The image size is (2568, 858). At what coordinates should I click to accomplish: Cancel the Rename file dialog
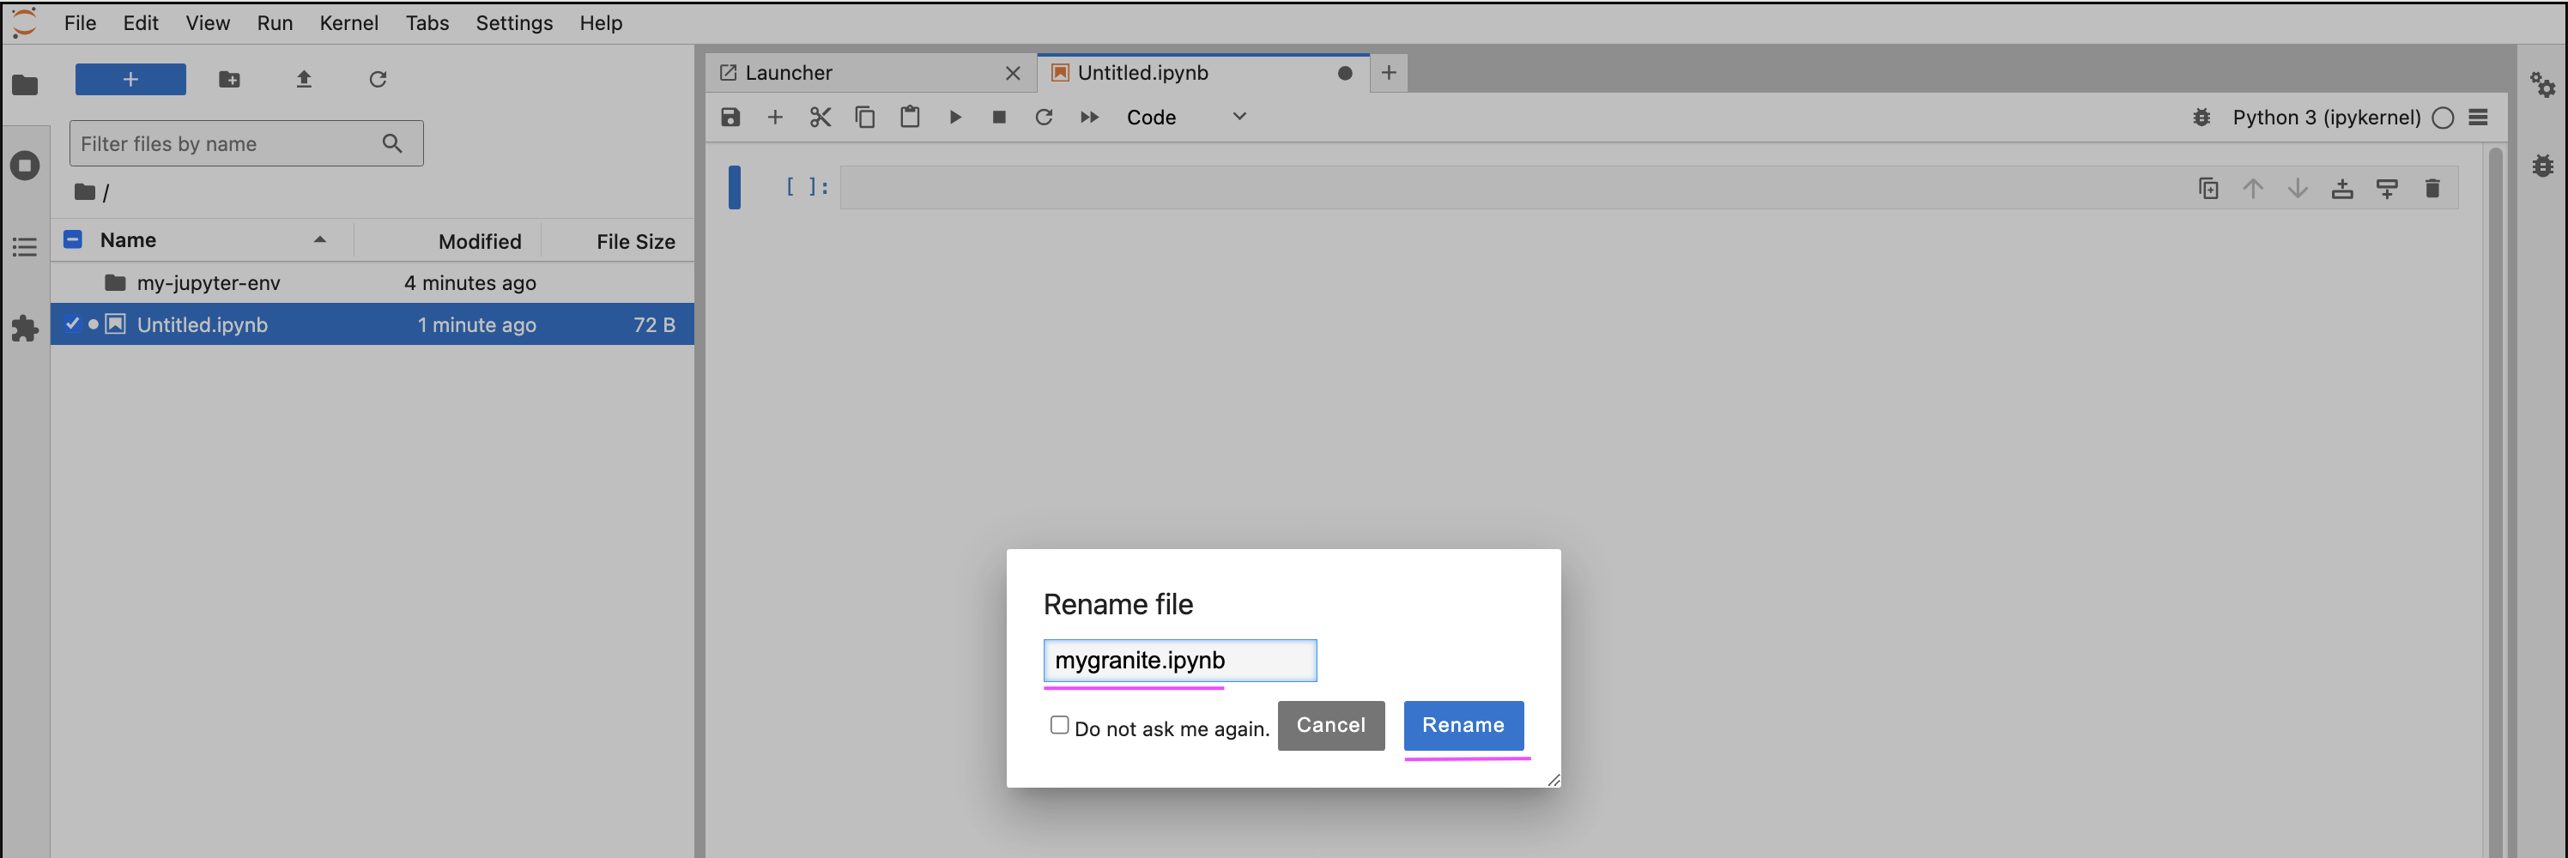coord(1329,724)
